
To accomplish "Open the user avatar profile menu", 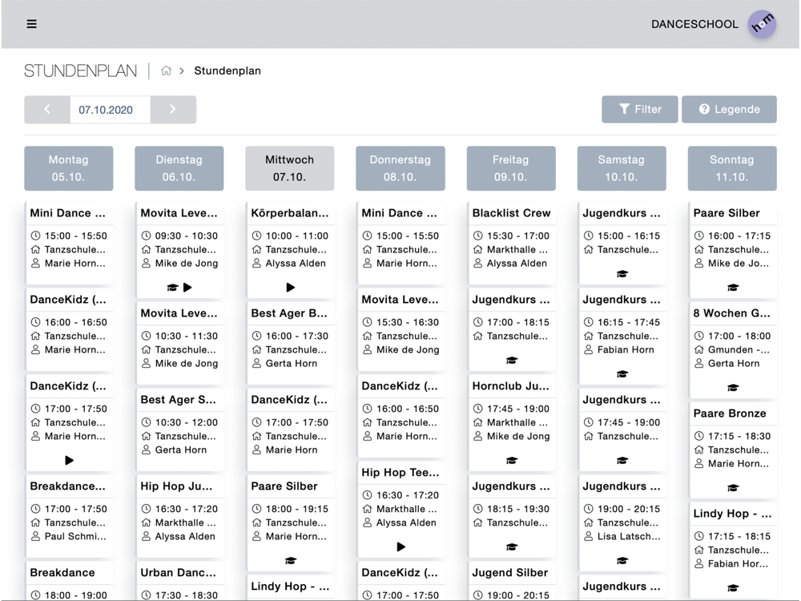I will [763, 24].
